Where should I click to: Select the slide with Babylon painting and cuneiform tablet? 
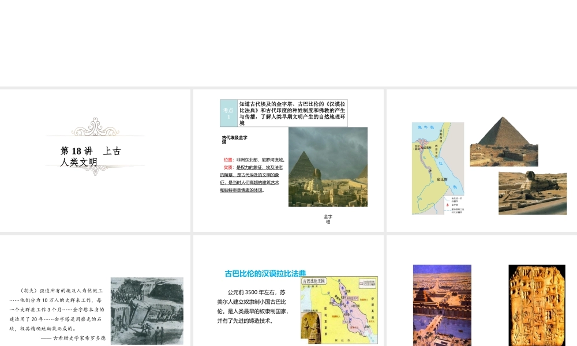(x=482, y=291)
